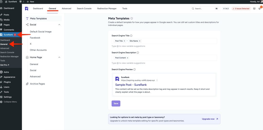Focus the Search field in header
This screenshot has width=263, height=130.
(204, 8)
